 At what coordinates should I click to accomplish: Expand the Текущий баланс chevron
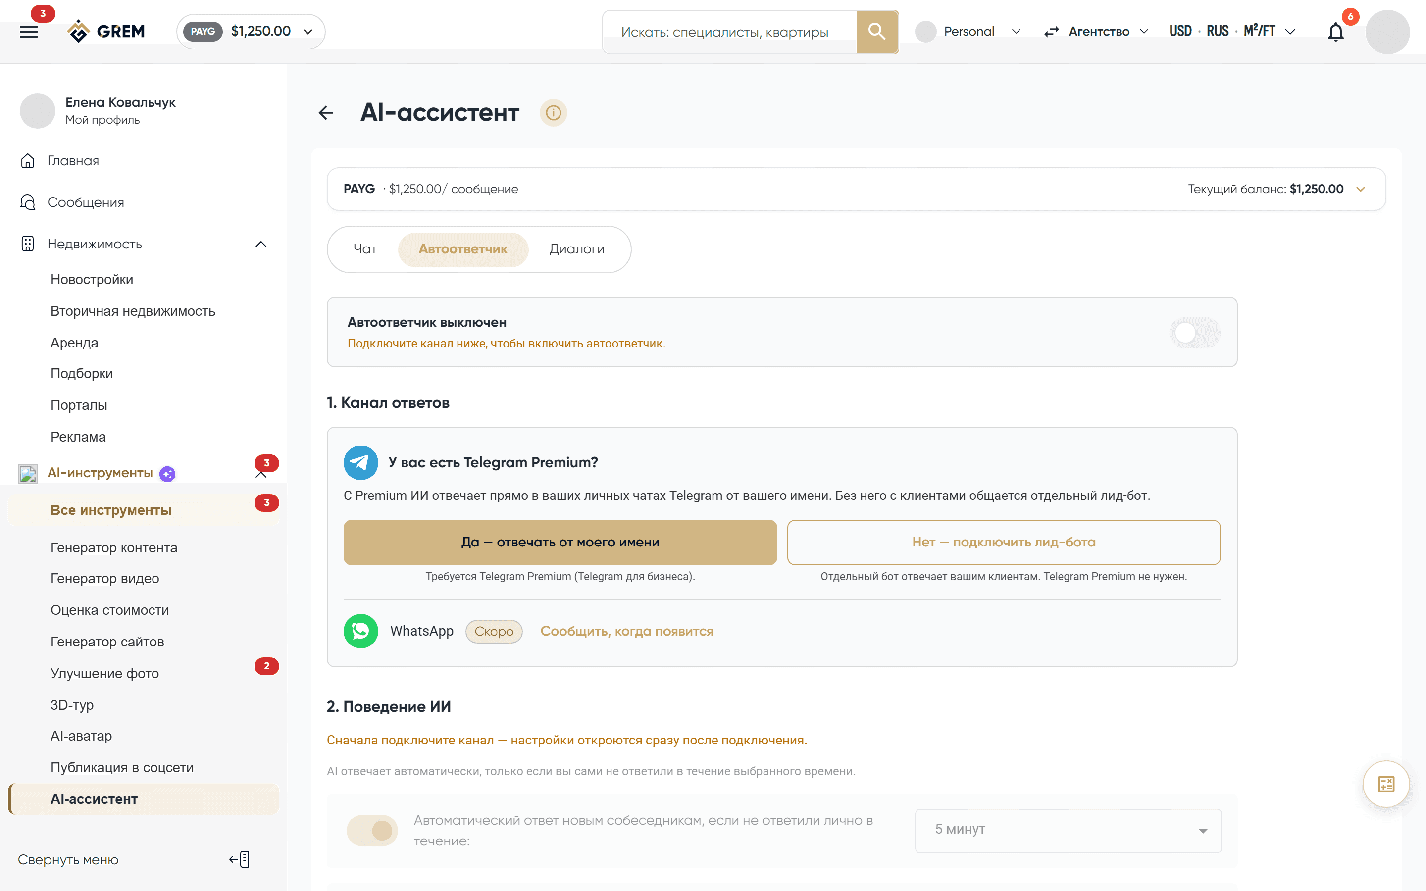[x=1361, y=189]
